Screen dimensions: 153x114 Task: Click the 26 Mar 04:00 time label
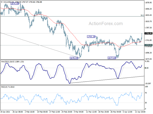[x=116, y=112]
